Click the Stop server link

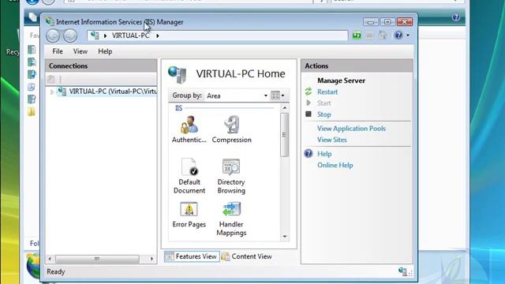tap(324, 114)
